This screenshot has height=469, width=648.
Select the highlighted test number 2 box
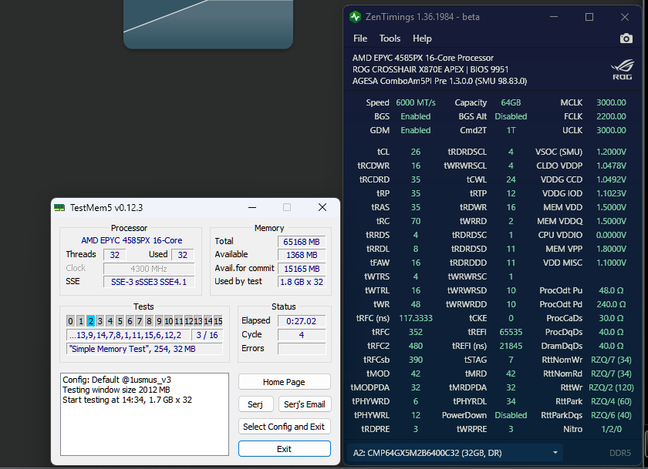pos(90,321)
